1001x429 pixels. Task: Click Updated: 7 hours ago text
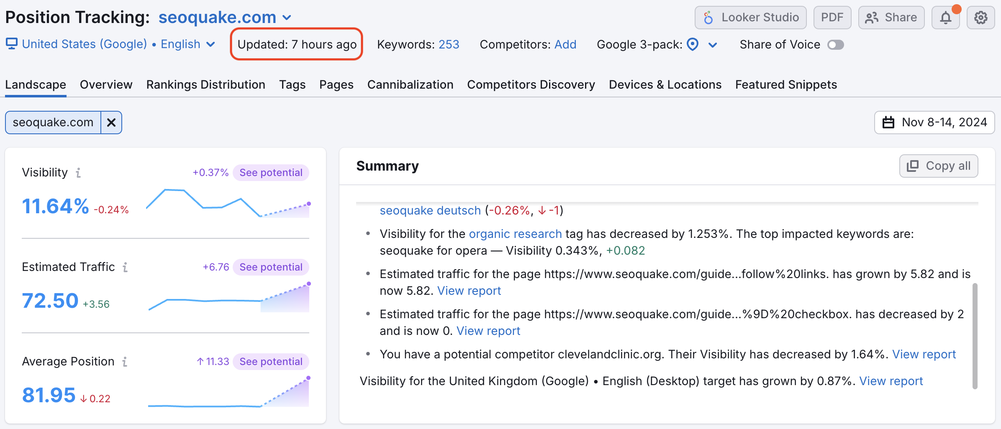click(x=297, y=44)
